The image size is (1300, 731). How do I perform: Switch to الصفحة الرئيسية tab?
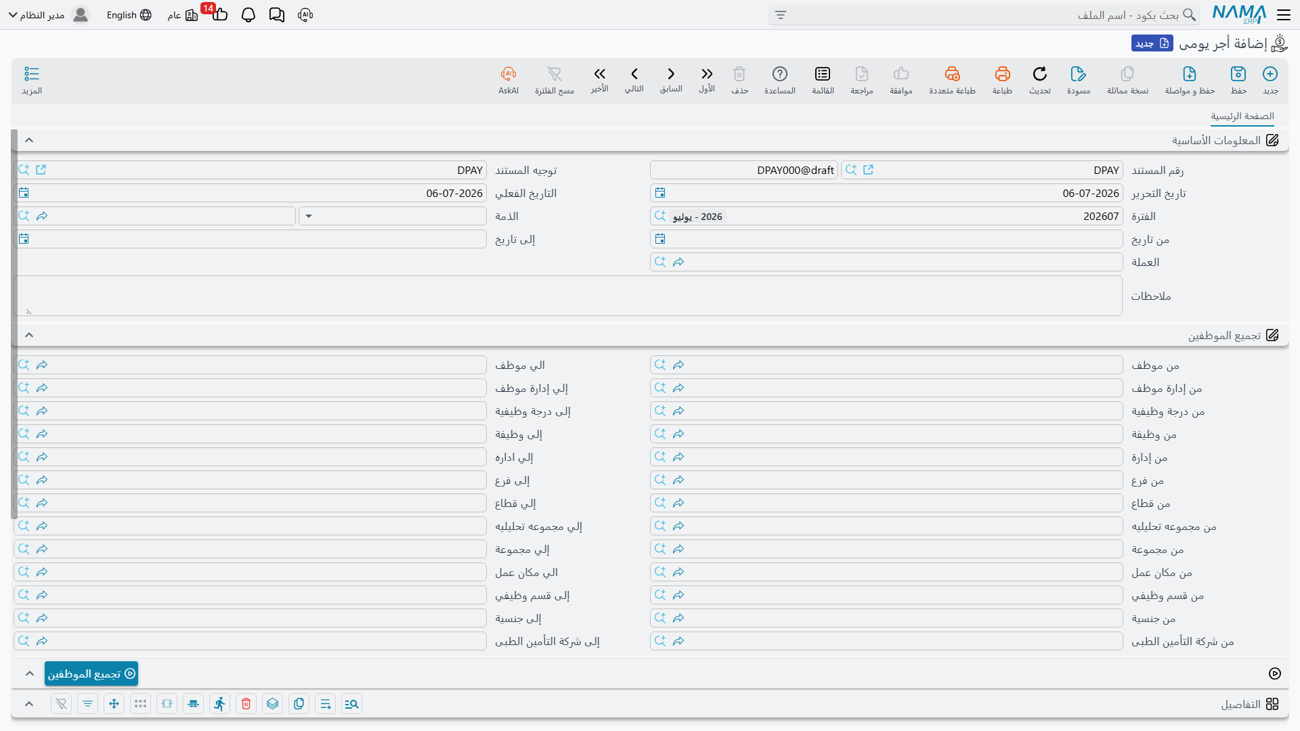[1242, 116]
